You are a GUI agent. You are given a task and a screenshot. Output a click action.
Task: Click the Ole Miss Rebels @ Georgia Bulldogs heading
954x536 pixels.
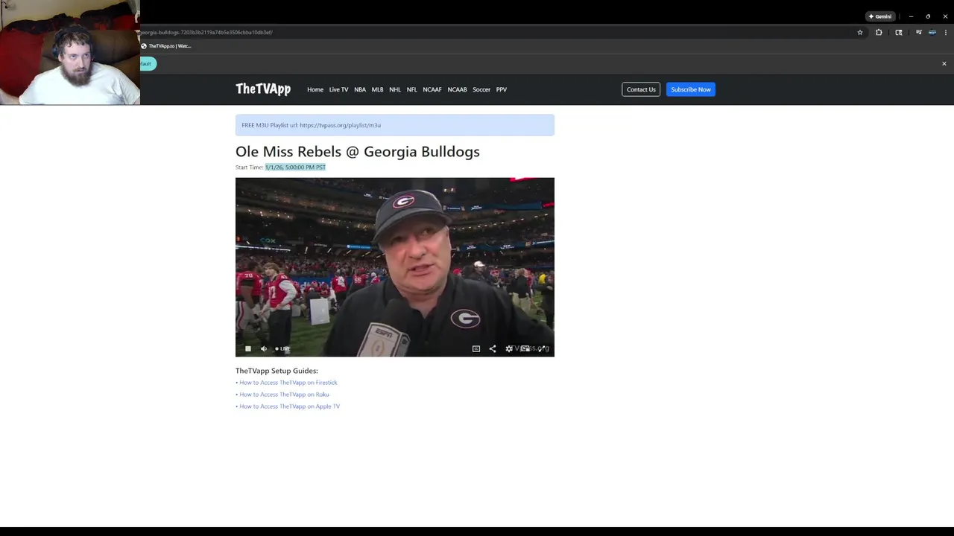coord(358,152)
